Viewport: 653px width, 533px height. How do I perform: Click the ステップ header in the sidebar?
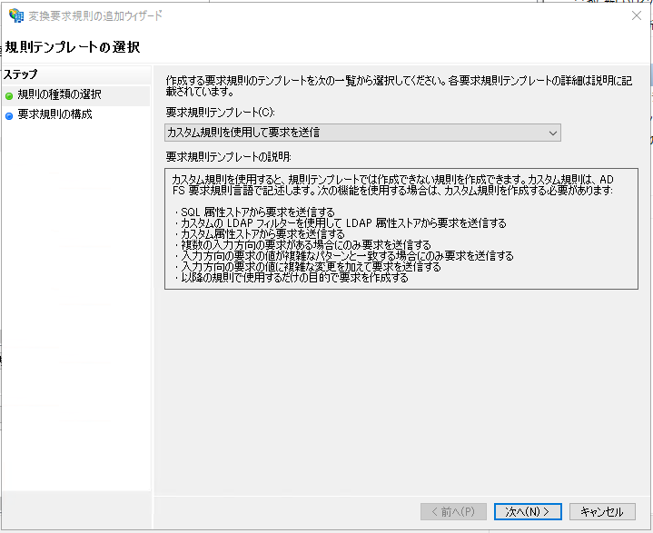(x=21, y=74)
